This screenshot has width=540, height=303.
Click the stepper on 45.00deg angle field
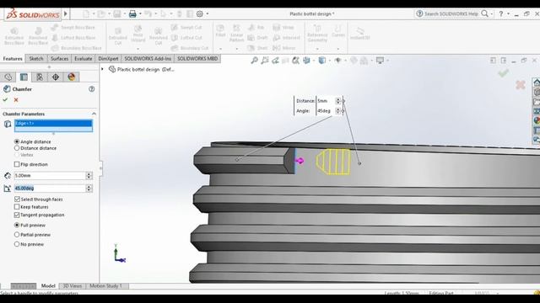89,189
